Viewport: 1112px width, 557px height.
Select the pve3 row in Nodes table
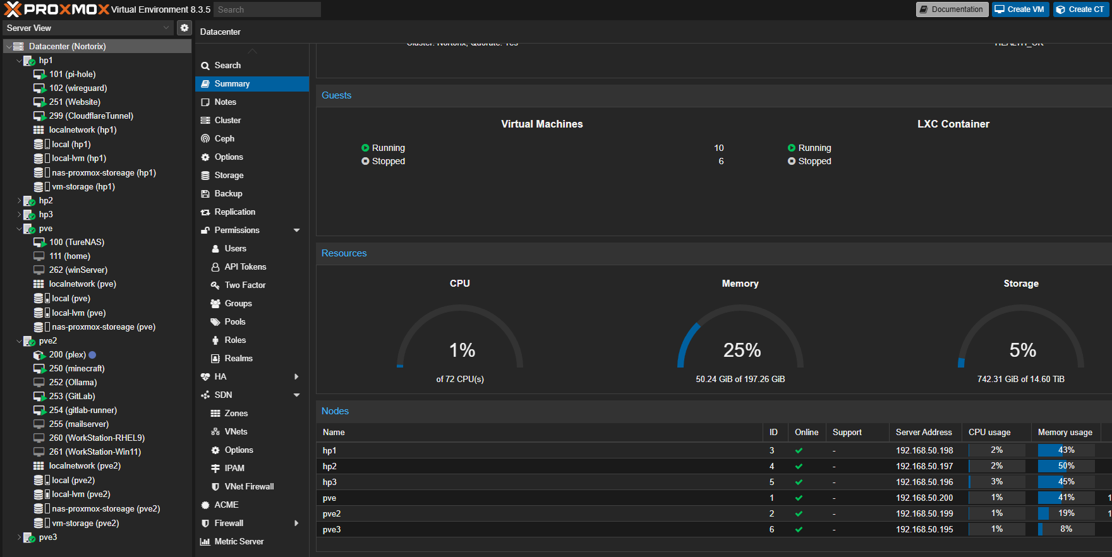point(714,530)
